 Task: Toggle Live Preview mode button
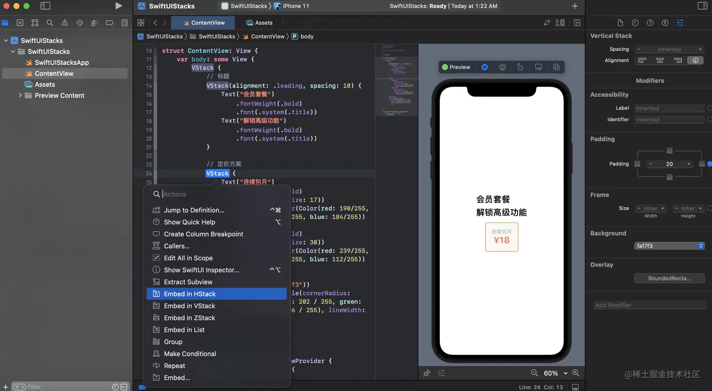pos(485,67)
